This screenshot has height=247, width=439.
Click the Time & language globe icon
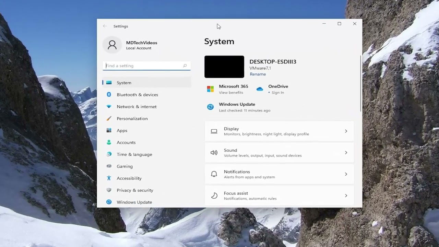109,154
